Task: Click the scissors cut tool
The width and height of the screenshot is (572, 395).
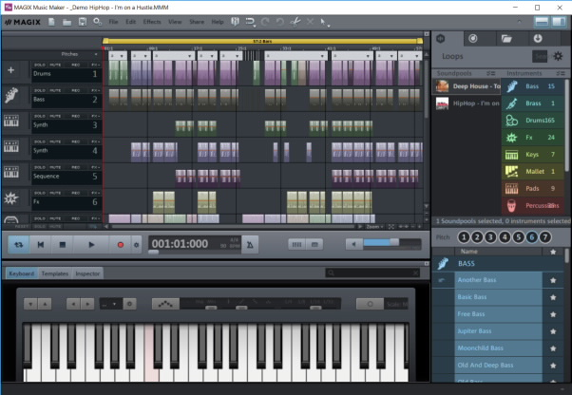Action: pyautogui.click(x=296, y=22)
